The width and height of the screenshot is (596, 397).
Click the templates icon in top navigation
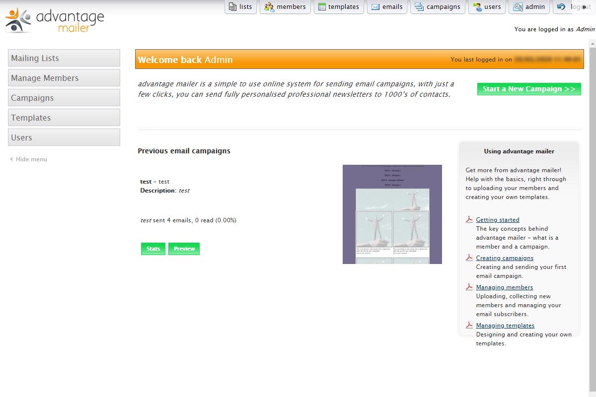point(322,7)
